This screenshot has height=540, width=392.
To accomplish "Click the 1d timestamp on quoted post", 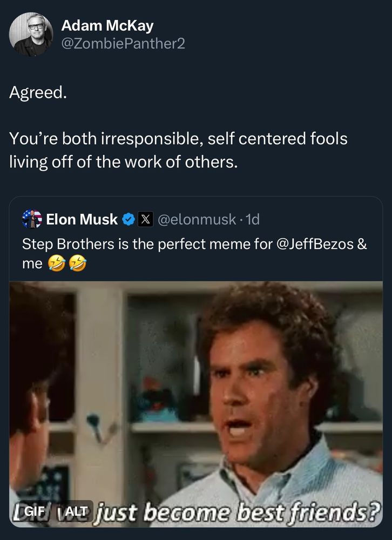I will click(x=252, y=219).
